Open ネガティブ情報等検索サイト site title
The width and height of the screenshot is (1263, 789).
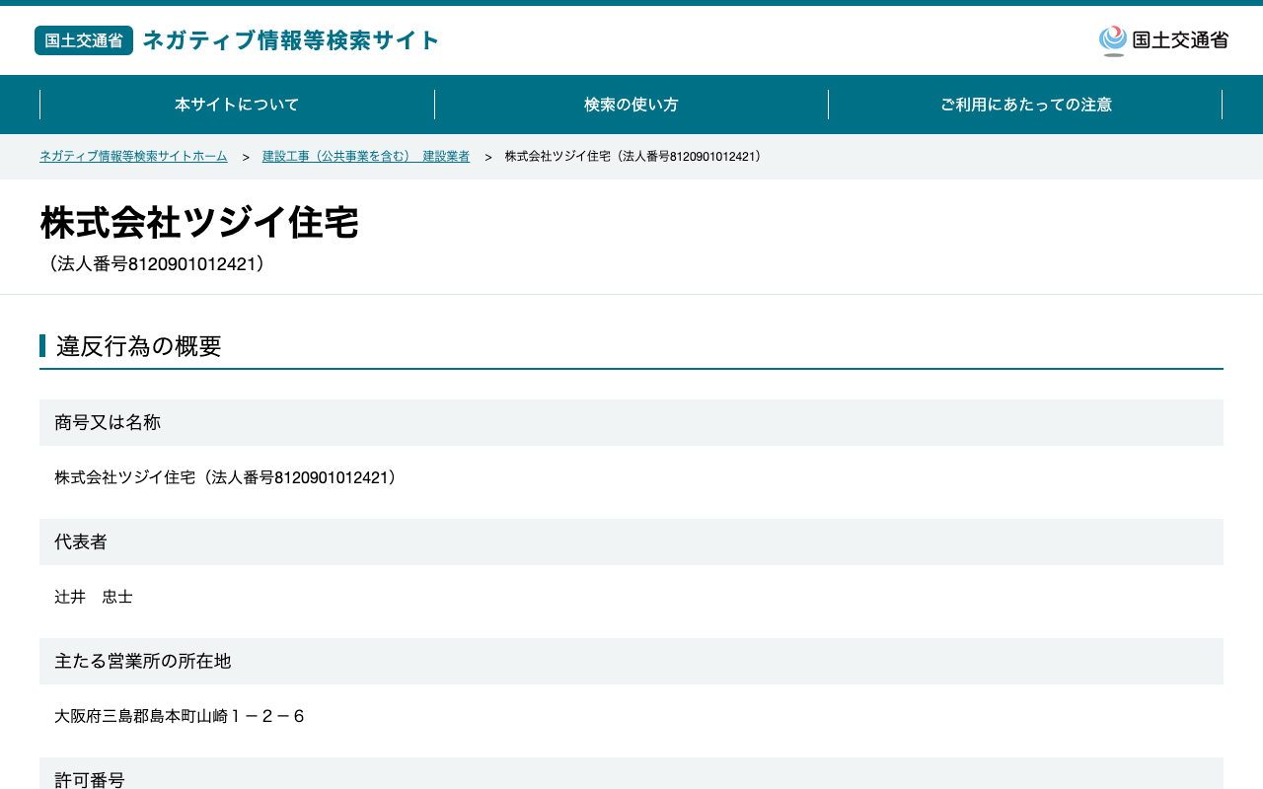point(291,40)
